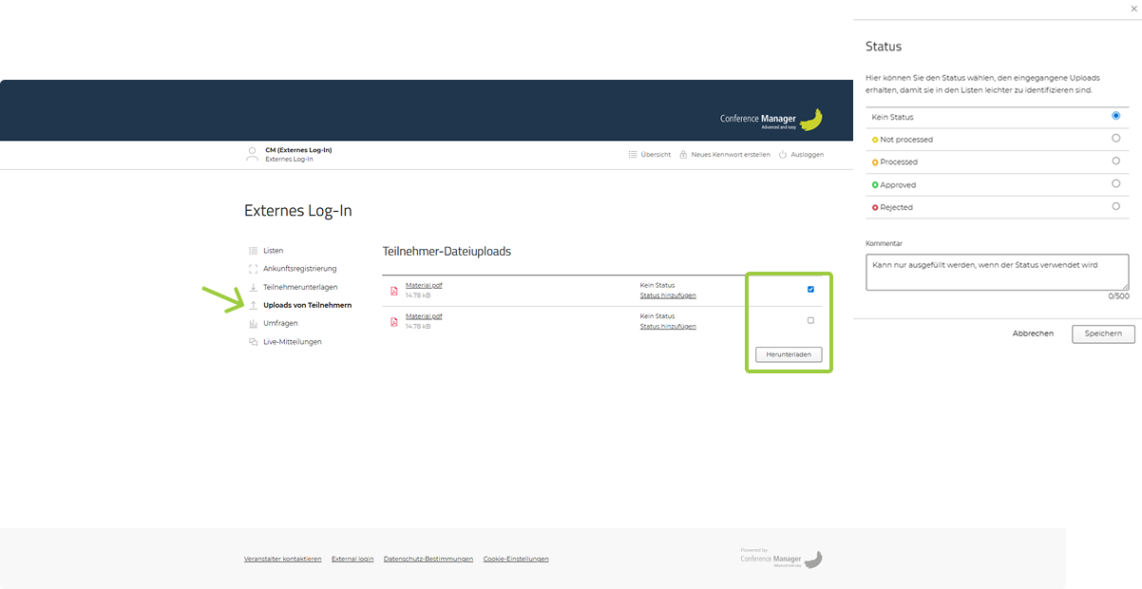This screenshot has width=1142, height=589.
Task: Open the second Material.pdf file link
Action: point(424,315)
